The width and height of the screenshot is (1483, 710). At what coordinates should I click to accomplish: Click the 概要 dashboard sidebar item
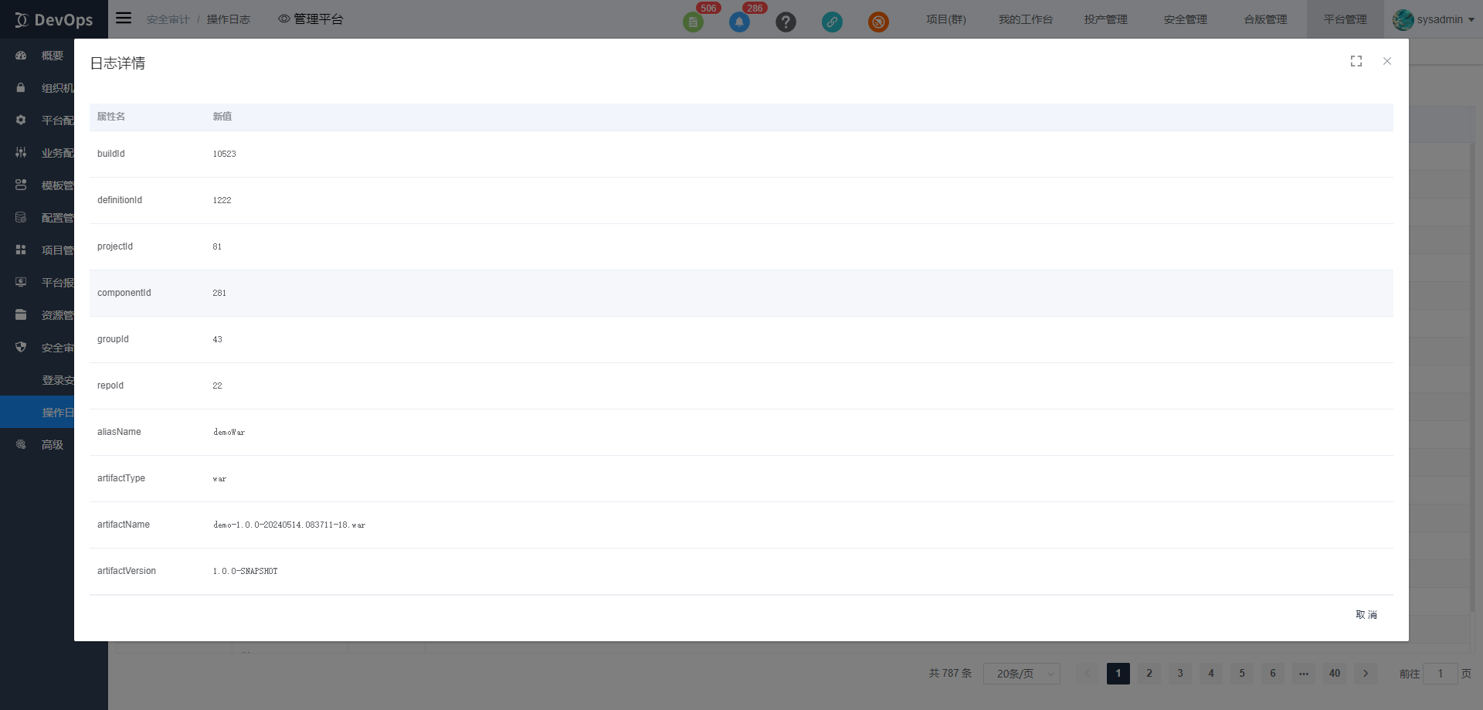click(x=52, y=56)
